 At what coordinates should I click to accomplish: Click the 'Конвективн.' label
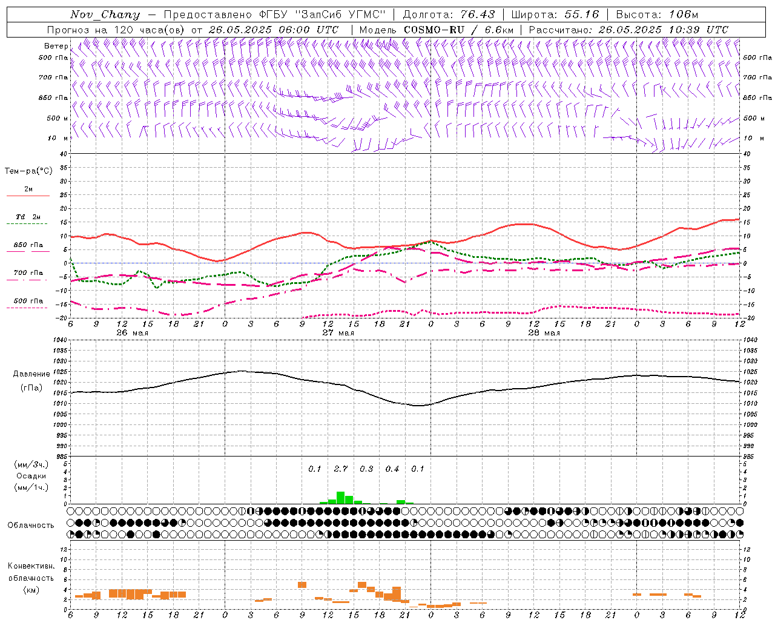[x=31, y=566]
